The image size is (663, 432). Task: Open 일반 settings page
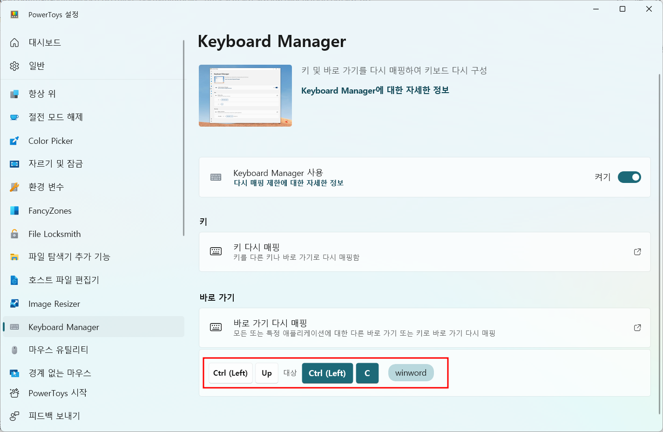93,66
